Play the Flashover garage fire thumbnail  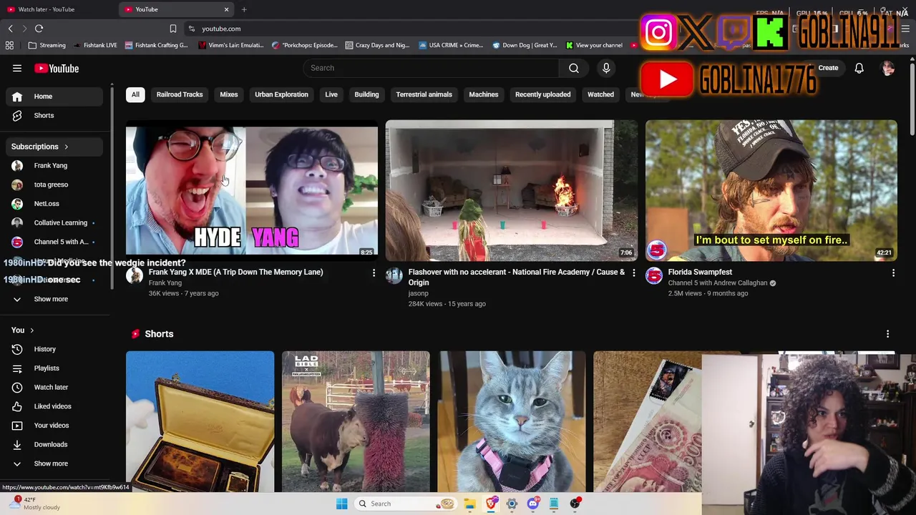[511, 190]
